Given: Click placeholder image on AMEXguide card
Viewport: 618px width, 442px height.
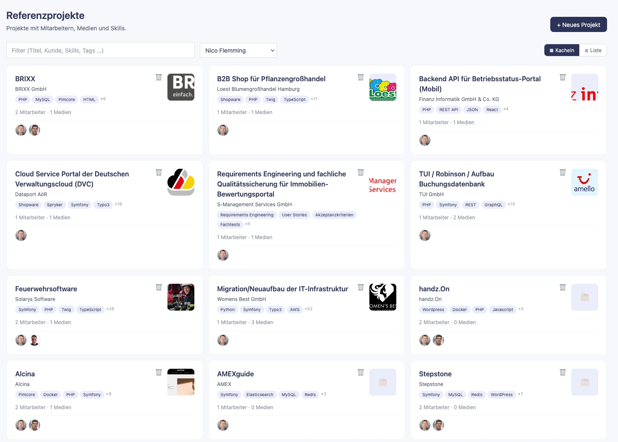Looking at the screenshot, I should pyautogui.click(x=383, y=382).
